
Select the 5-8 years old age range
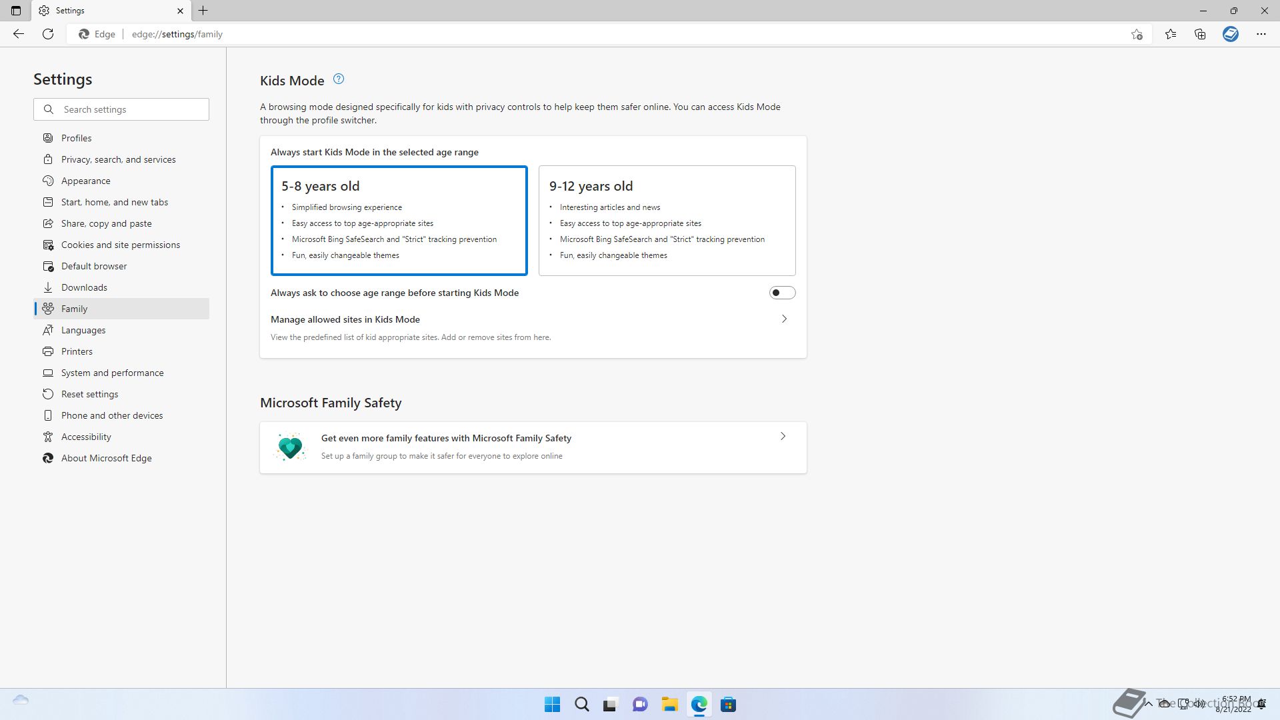point(399,221)
